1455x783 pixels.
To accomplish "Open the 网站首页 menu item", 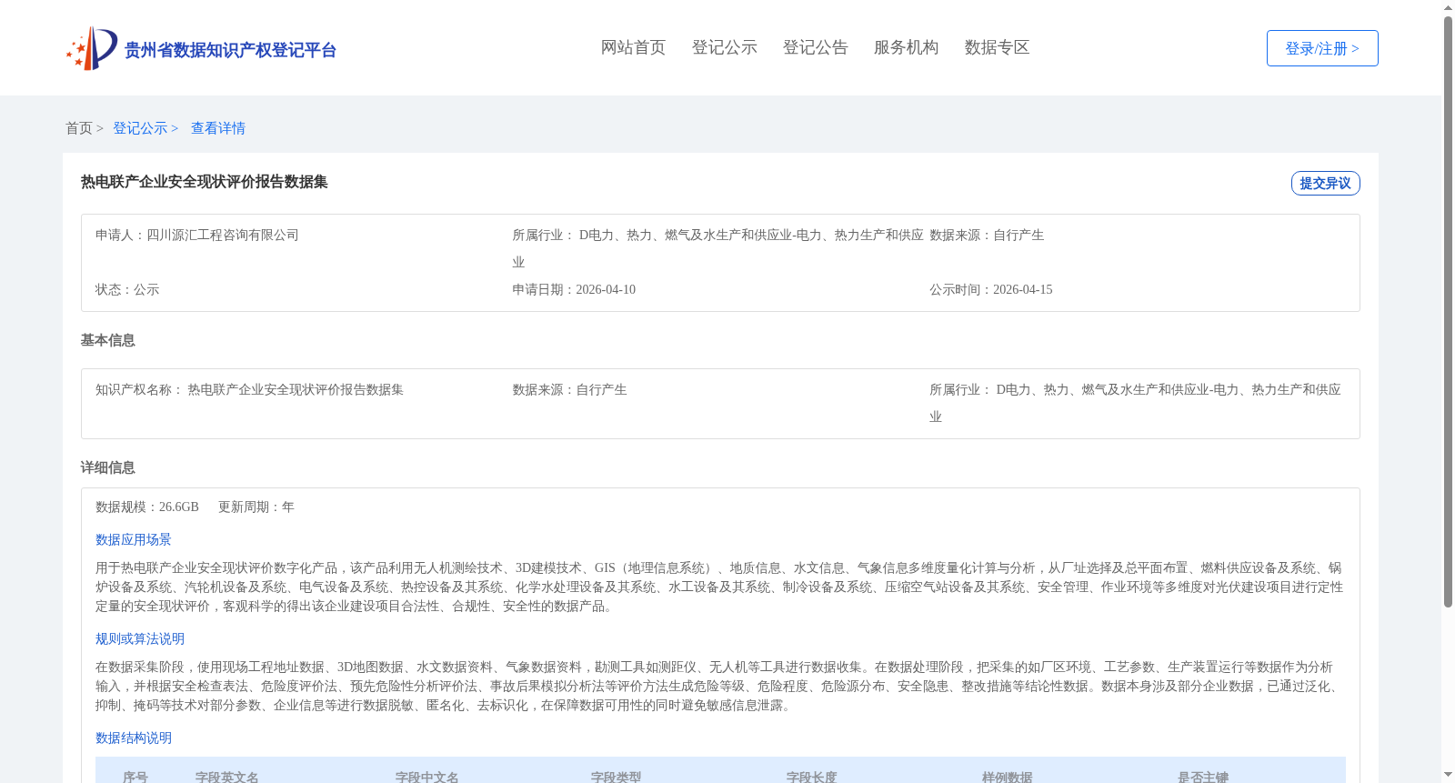I will (x=633, y=47).
